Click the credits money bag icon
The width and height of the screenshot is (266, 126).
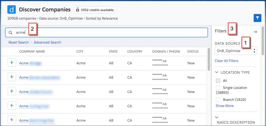pos(77,10)
